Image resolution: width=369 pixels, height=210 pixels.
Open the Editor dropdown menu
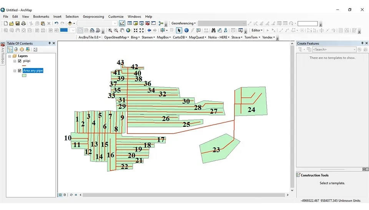257,30
